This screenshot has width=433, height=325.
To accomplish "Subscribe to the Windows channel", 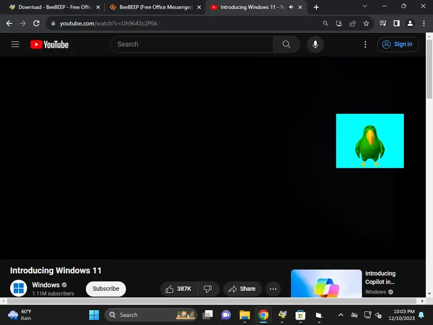I will 106,289.
